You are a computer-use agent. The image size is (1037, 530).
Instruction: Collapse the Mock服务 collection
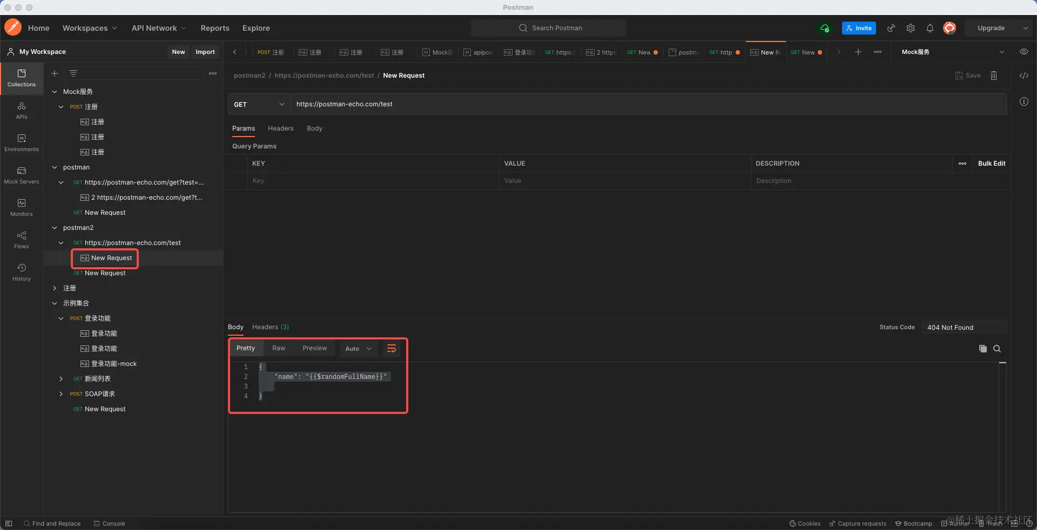(55, 92)
